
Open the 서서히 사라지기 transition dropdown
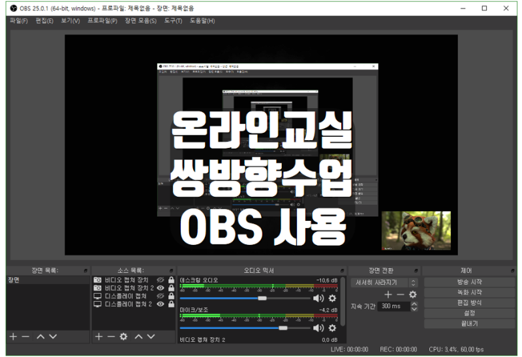[384, 283]
